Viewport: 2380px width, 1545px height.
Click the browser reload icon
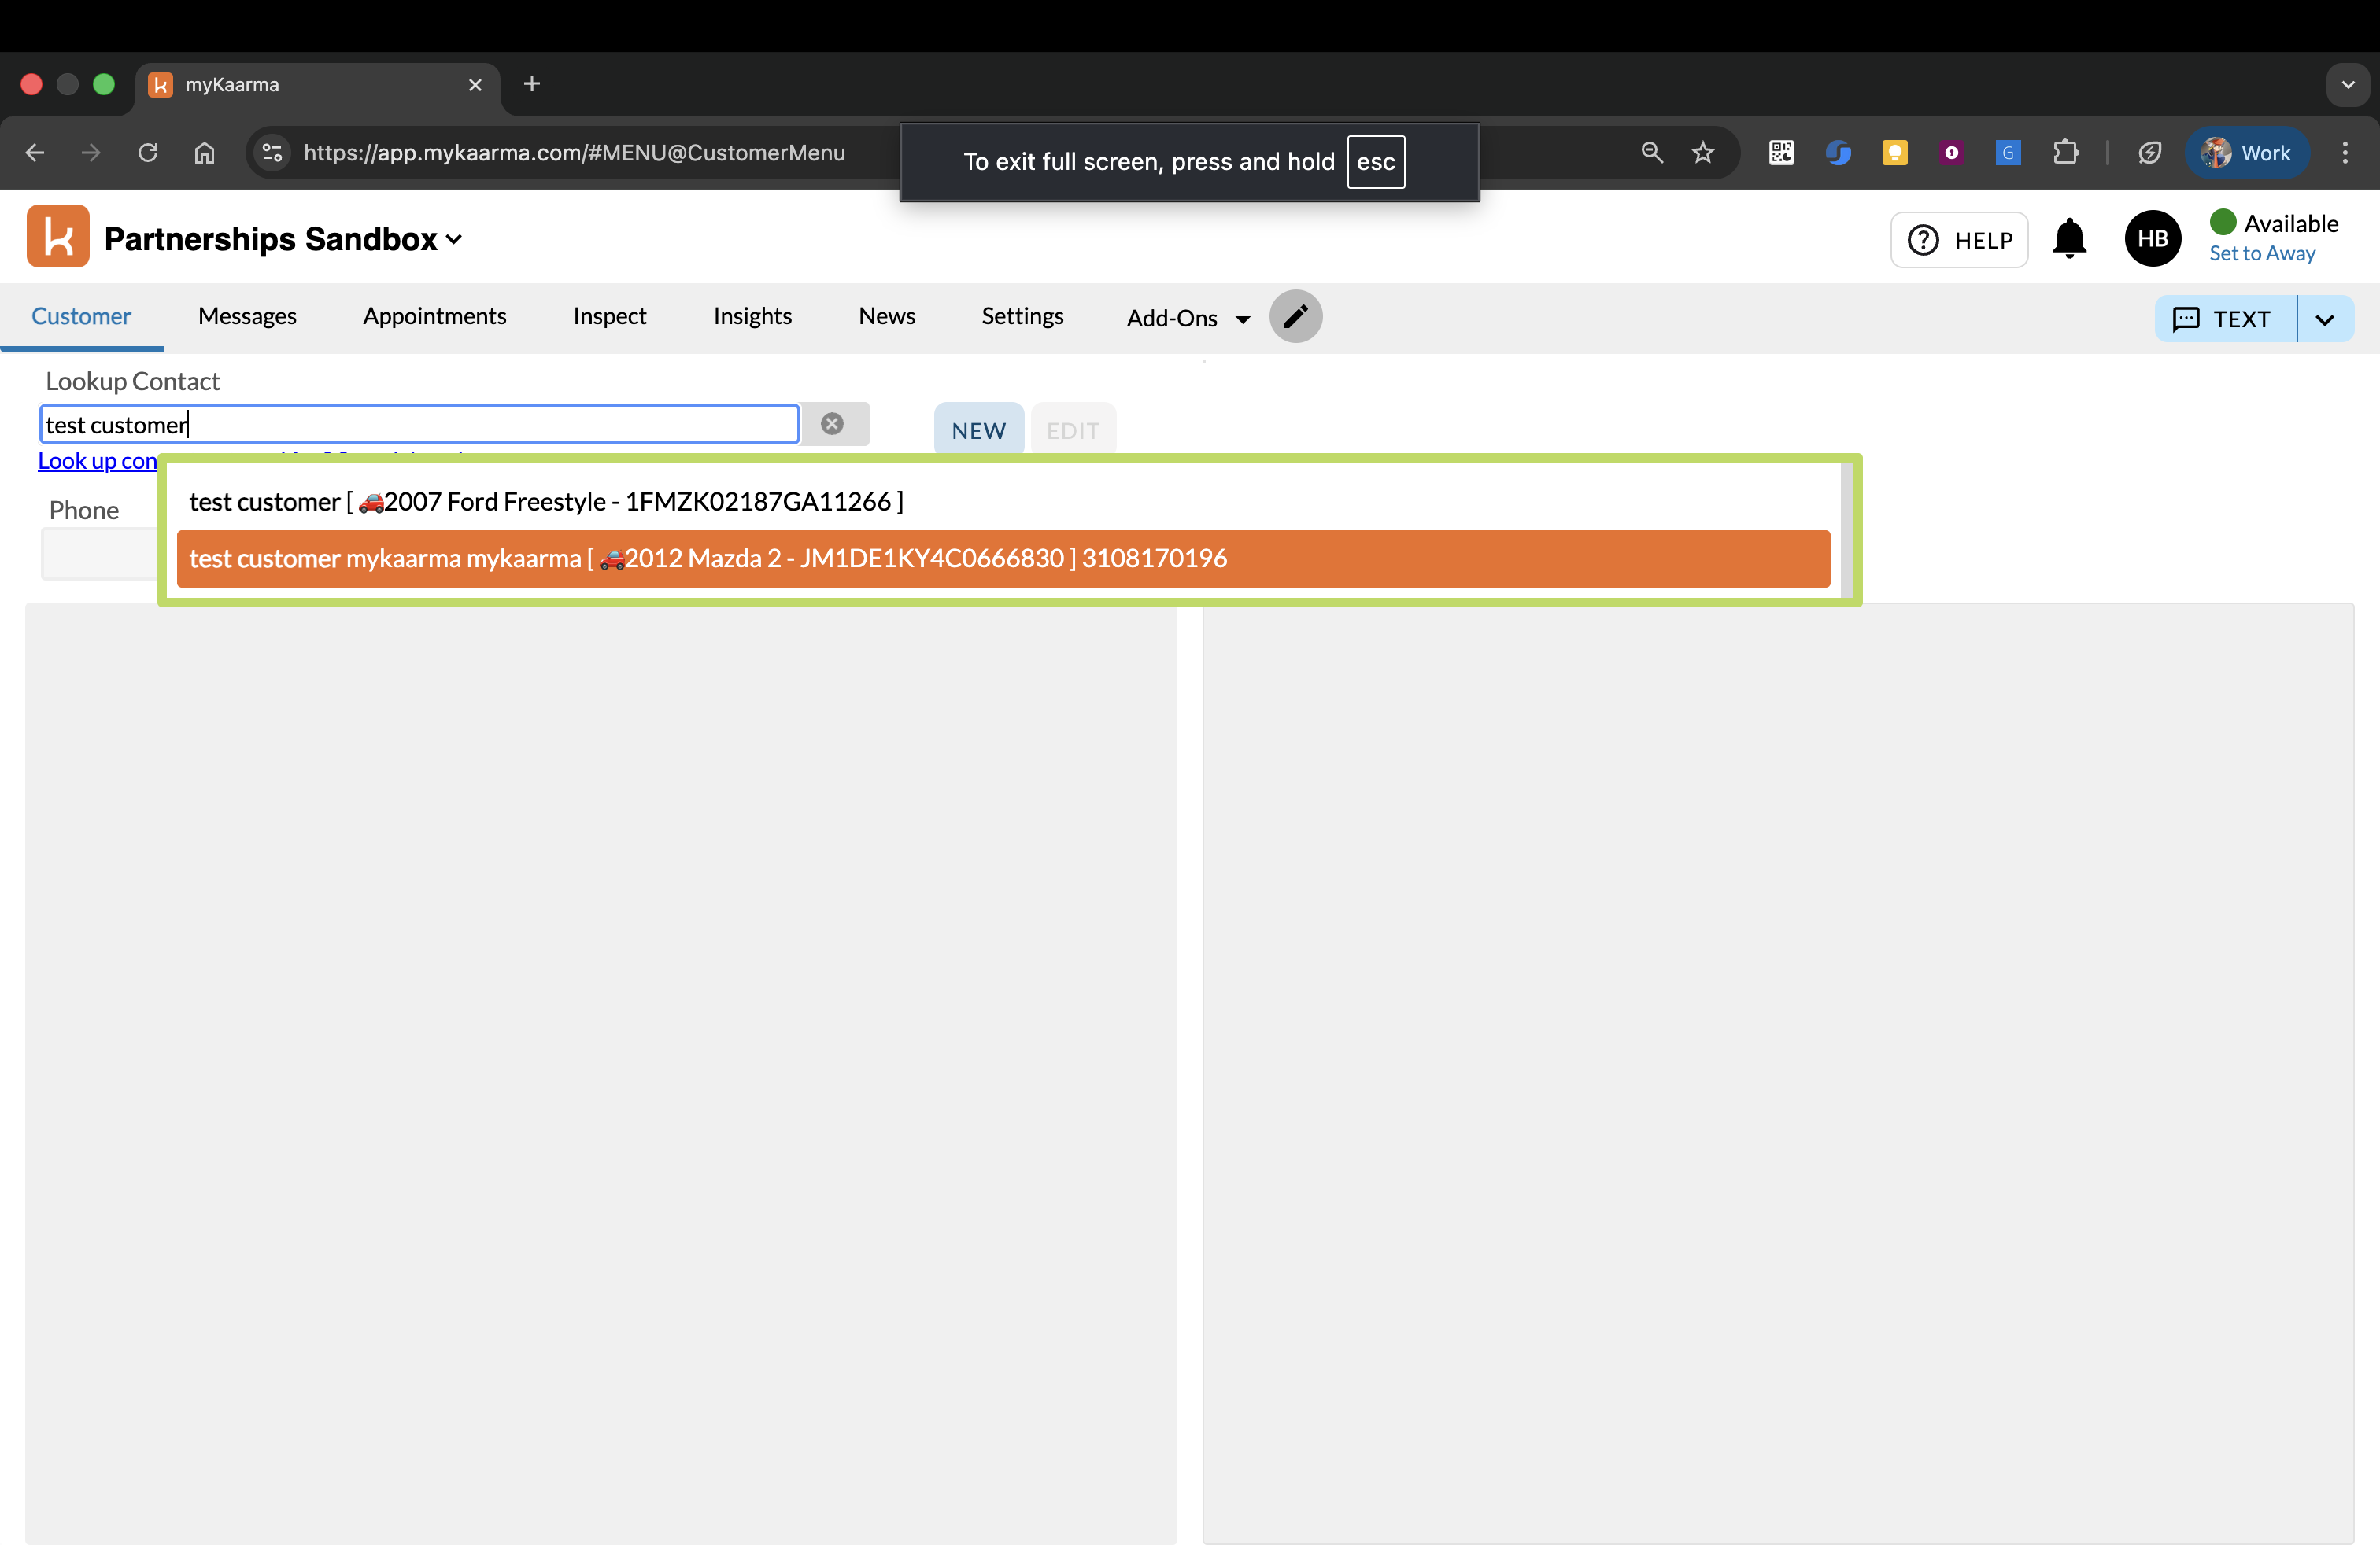coord(148,153)
